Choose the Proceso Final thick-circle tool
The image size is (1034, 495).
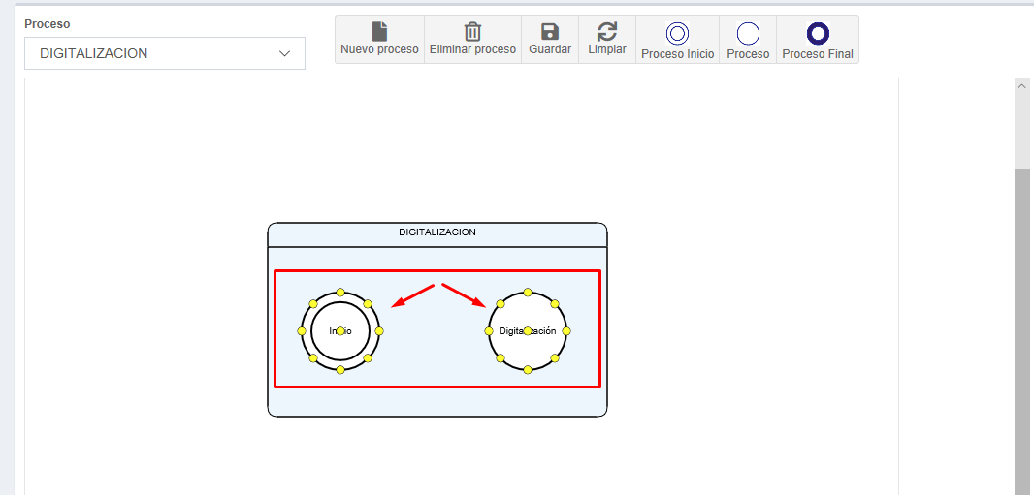pos(818,35)
